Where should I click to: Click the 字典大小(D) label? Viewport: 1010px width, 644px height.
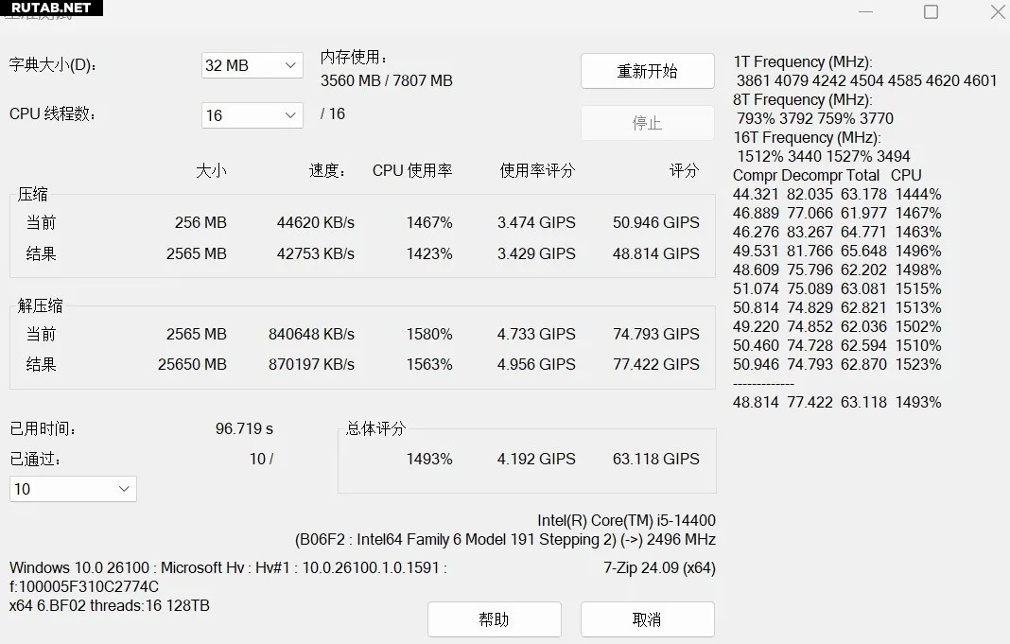click(53, 65)
